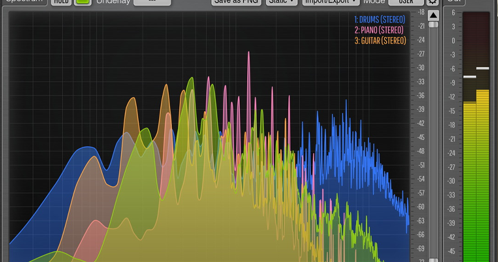Click the vertical range slider handle
The height and width of the screenshot is (262, 498).
coord(433,25)
